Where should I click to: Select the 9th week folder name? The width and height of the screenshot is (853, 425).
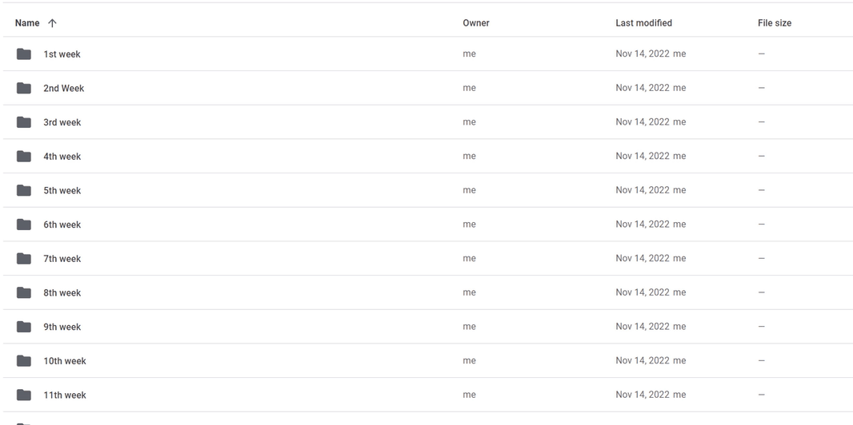click(x=62, y=327)
